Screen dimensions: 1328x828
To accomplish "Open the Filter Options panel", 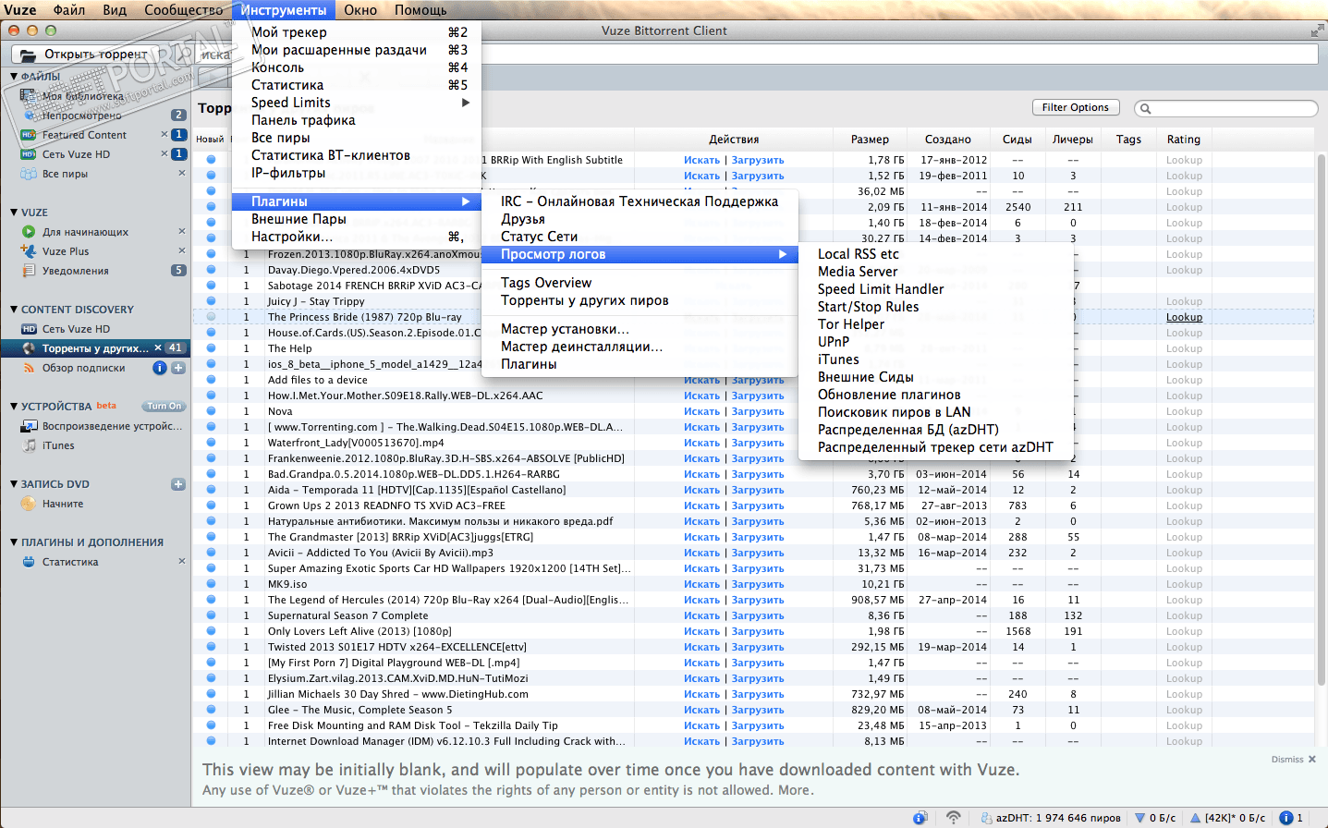I will click(x=1076, y=107).
